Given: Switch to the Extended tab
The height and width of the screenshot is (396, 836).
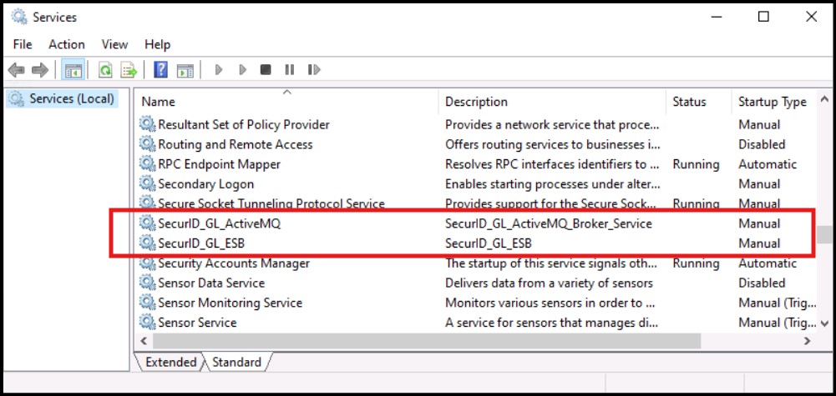Looking at the screenshot, I should 170,362.
